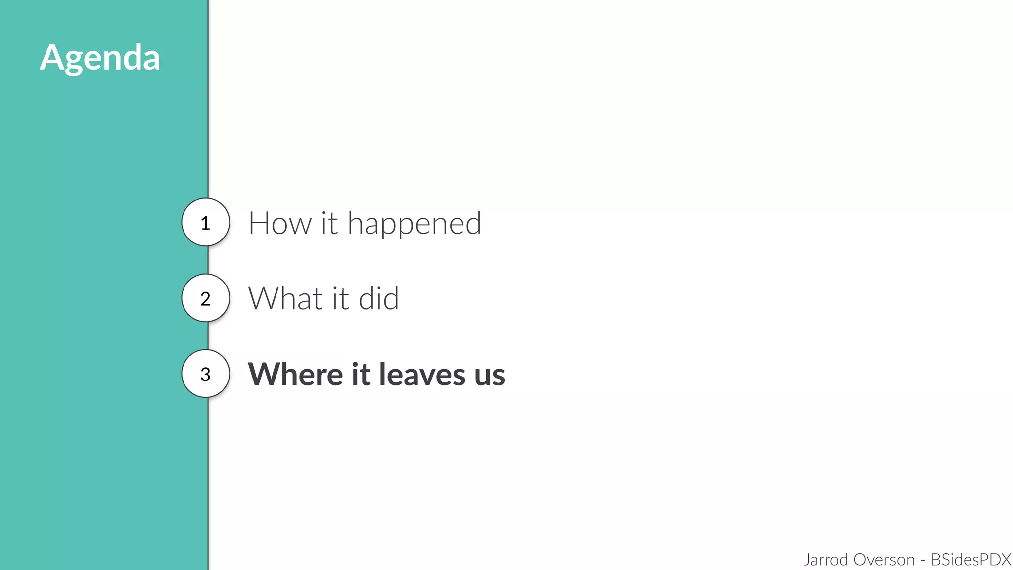Select the 'How it happened' agenda item
The height and width of the screenshot is (570, 1013).
365,224
